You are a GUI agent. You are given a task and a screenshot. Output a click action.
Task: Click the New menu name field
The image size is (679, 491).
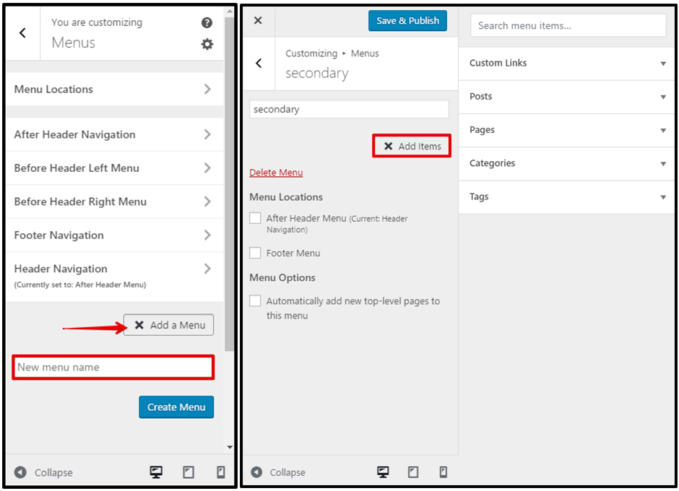(x=113, y=368)
